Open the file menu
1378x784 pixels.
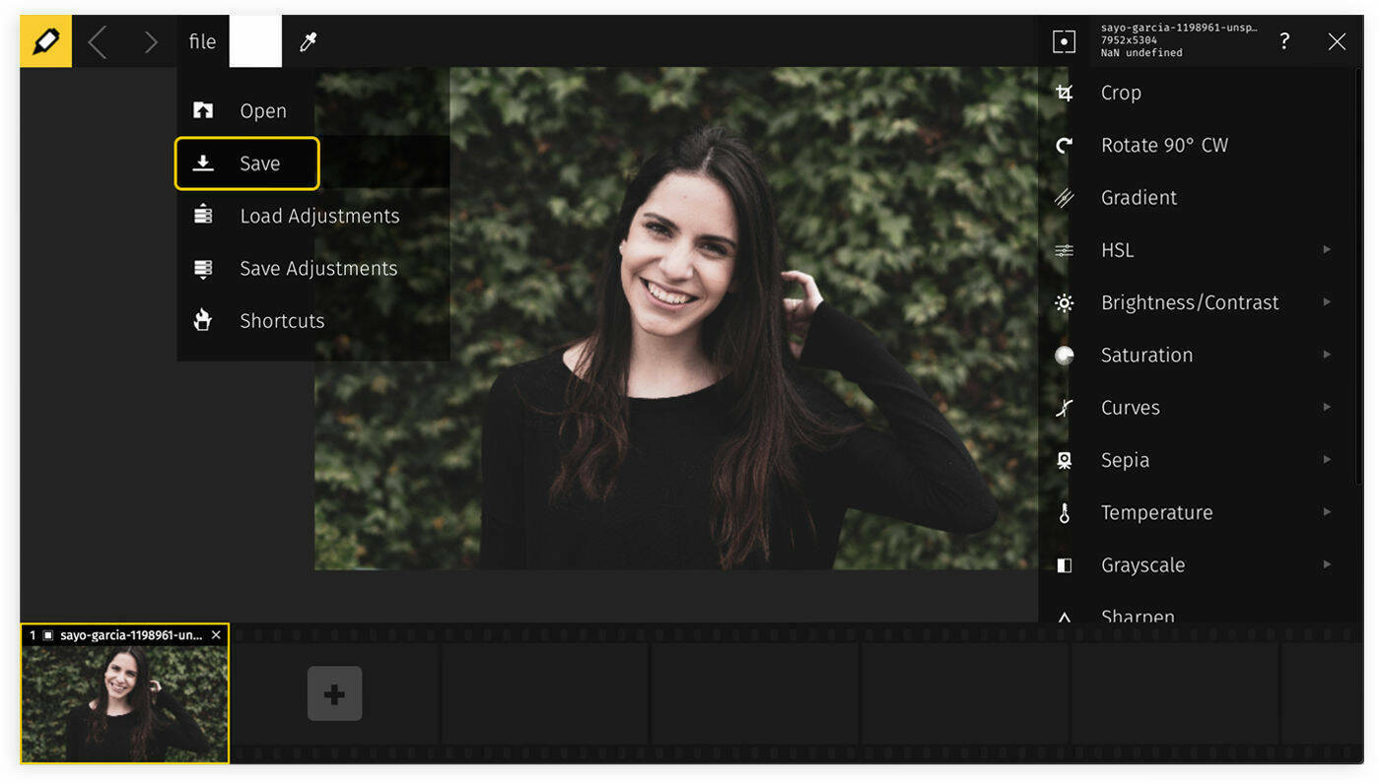202,41
